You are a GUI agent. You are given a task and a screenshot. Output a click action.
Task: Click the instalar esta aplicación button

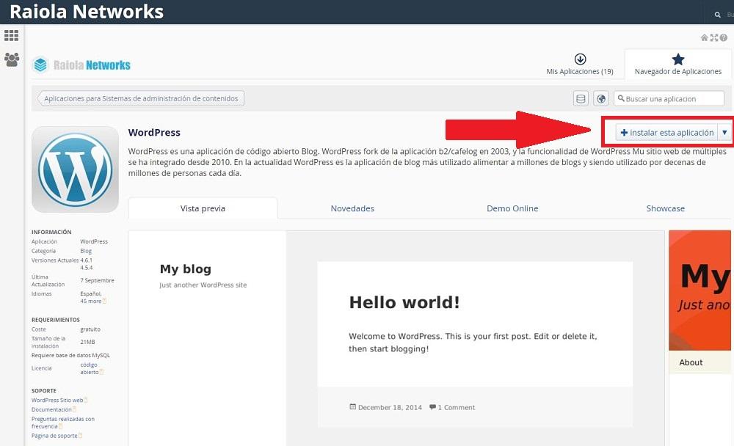pos(669,132)
